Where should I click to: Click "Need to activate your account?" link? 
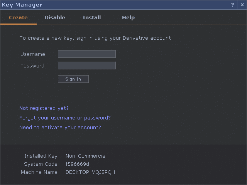tap(60, 128)
